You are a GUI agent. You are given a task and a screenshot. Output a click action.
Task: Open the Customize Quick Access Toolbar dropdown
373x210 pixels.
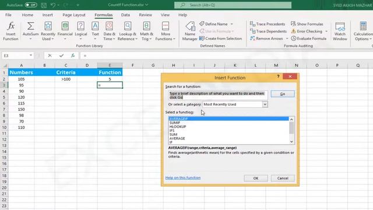78,5
